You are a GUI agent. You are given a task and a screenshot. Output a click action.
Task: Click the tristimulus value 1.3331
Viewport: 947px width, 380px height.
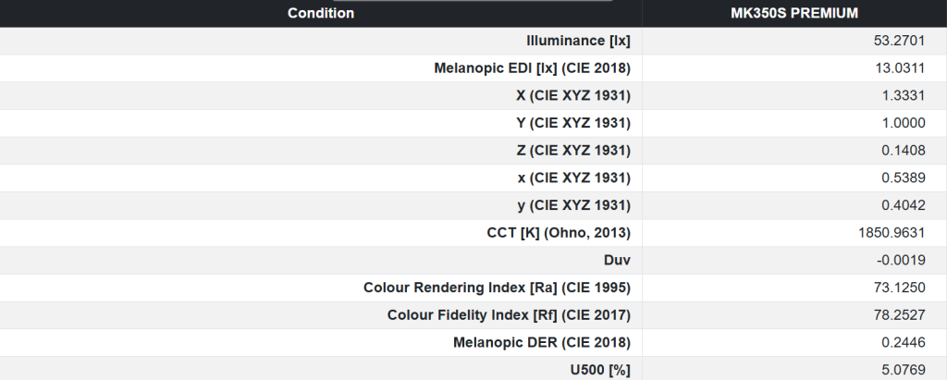(914, 95)
